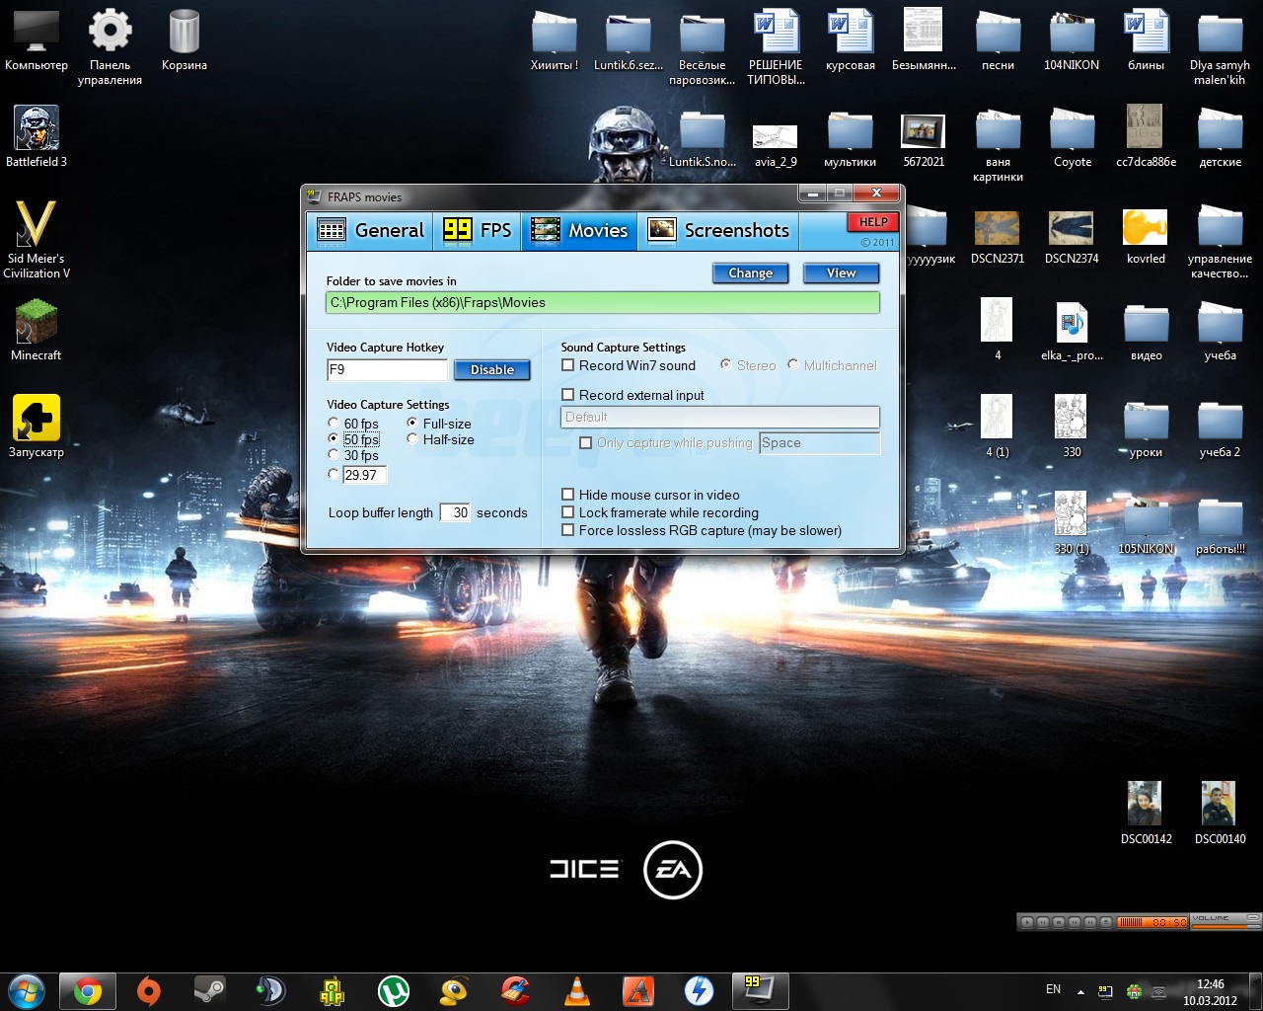Open VLC media player from taskbar

577,990
